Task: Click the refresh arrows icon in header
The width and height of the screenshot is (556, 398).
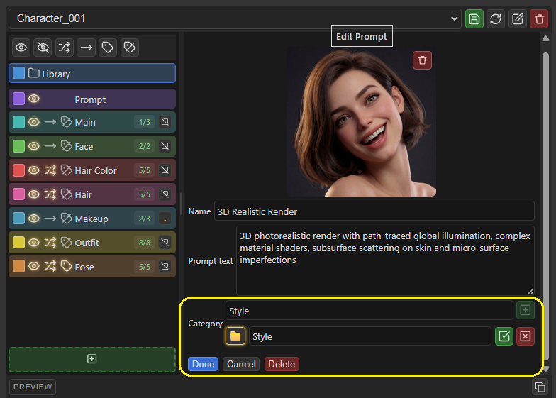Action: click(x=496, y=18)
